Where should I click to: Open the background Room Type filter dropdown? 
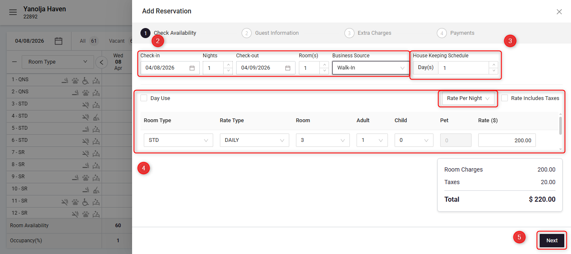click(x=58, y=62)
